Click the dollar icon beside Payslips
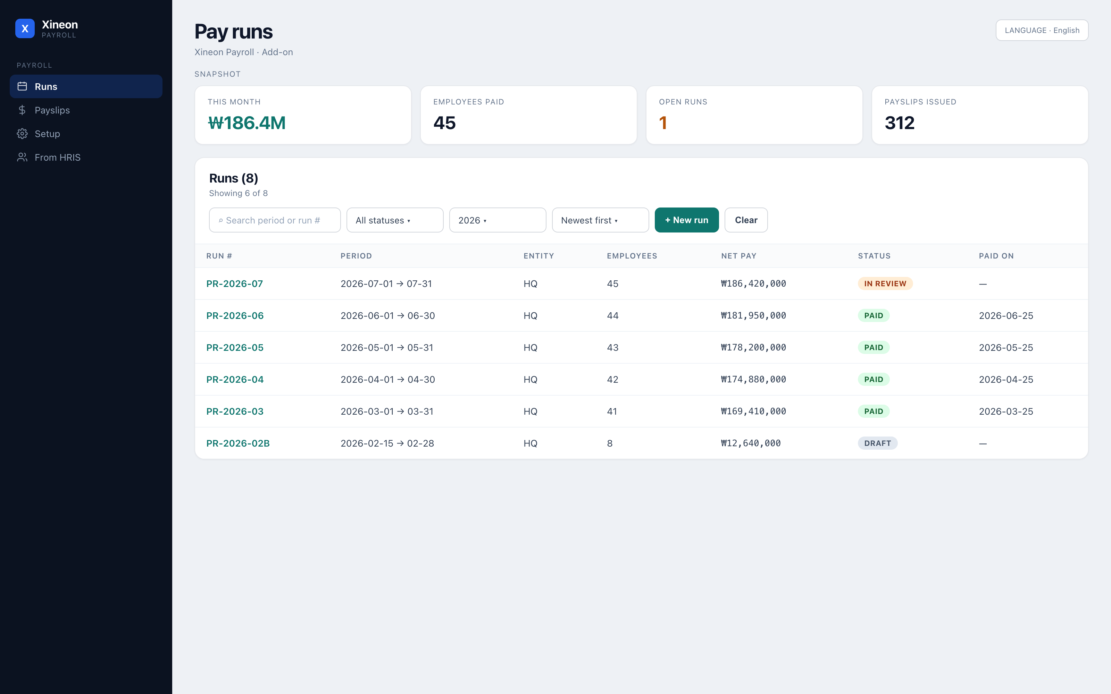 click(22, 110)
